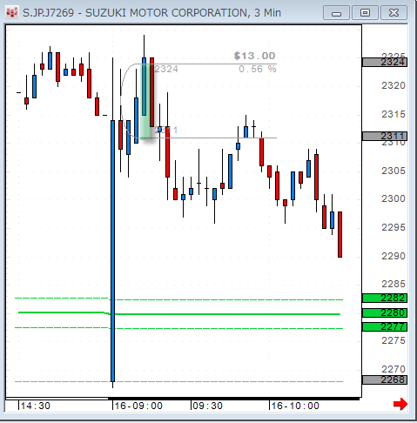
Task: Click the $13.00 measurement label
Action: coord(254,56)
